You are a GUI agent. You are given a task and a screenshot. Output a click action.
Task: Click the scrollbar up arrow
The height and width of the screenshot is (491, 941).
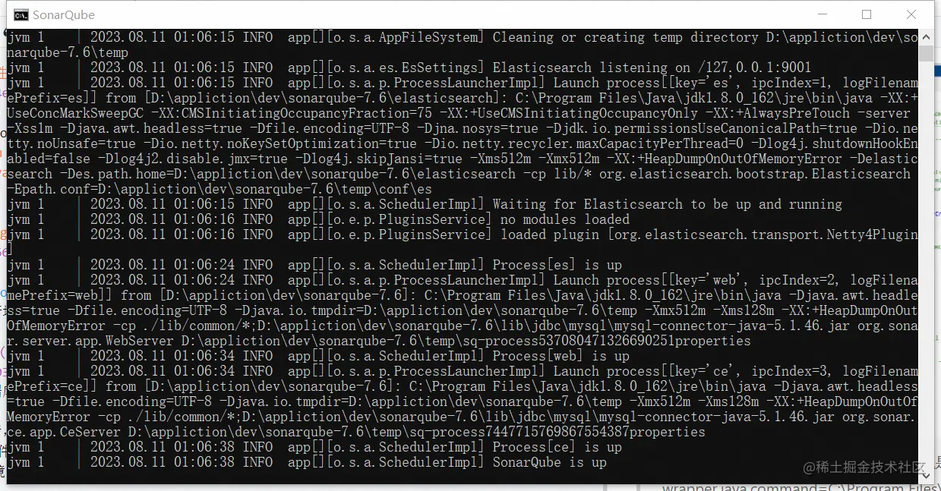tap(926, 36)
